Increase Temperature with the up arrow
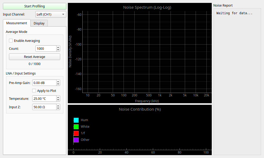The height and width of the screenshot is (158, 264). 58,97
